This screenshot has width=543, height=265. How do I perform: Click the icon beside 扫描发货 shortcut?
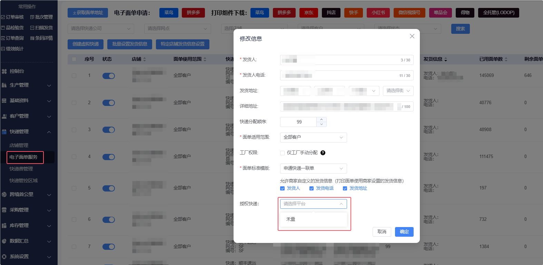pyautogui.click(x=32, y=28)
